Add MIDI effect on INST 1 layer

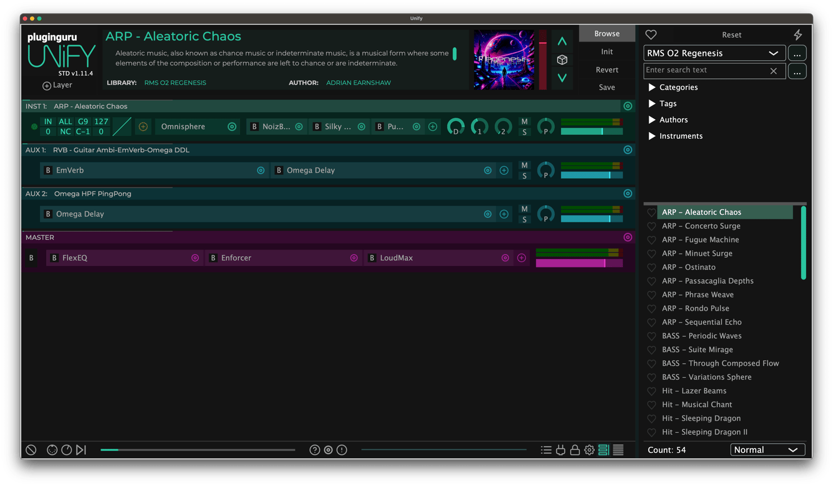point(143,127)
